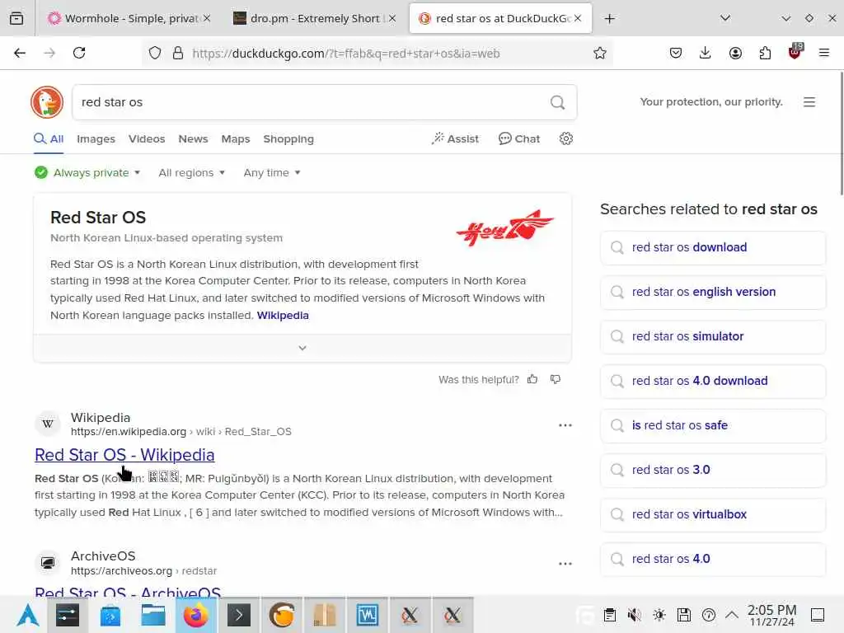Search red star os 4.0 download
Image resolution: width=844 pixels, height=633 pixels.
click(x=713, y=381)
